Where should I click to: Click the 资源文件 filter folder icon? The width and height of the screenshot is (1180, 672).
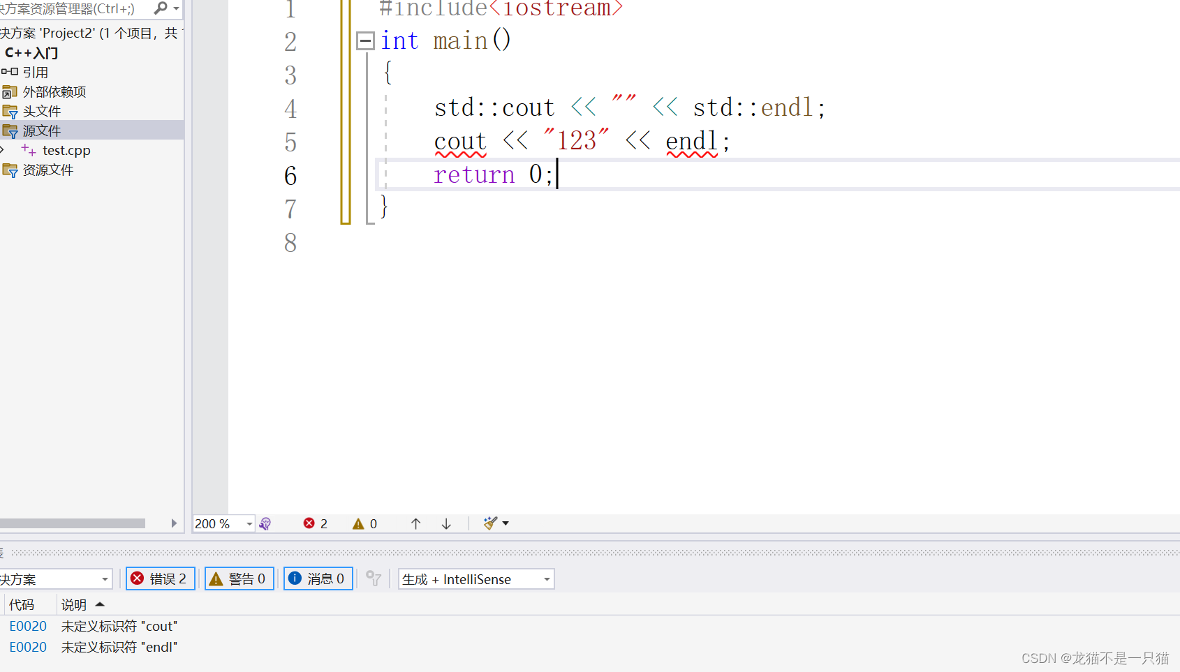tap(10, 170)
